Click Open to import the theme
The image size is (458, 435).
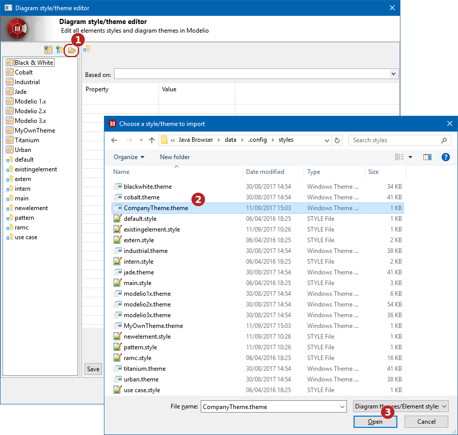point(375,422)
